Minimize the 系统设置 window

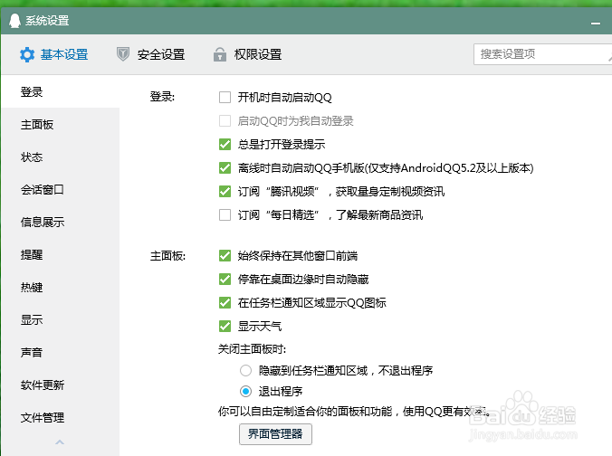[x=595, y=24]
